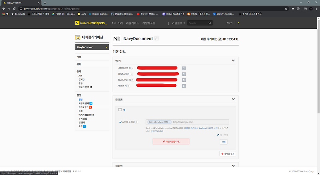Open API 소개 menu
Image resolution: width=320 pixels, height=175 pixels.
(x=117, y=23)
